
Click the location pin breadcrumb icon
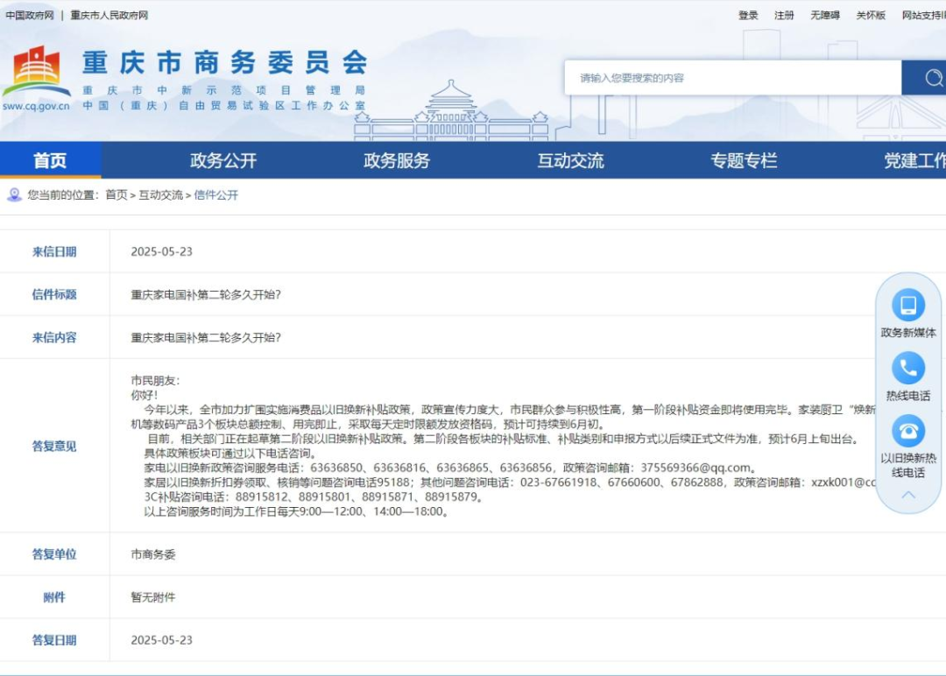[14, 194]
